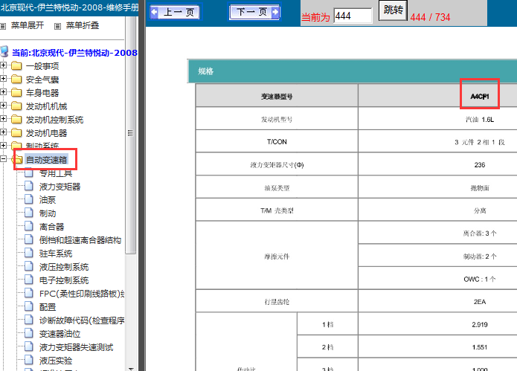Click the folder icon of 发动机控制系统
This screenshot has width=517, height=371.
pyautogui.click(x=16, y=119)
